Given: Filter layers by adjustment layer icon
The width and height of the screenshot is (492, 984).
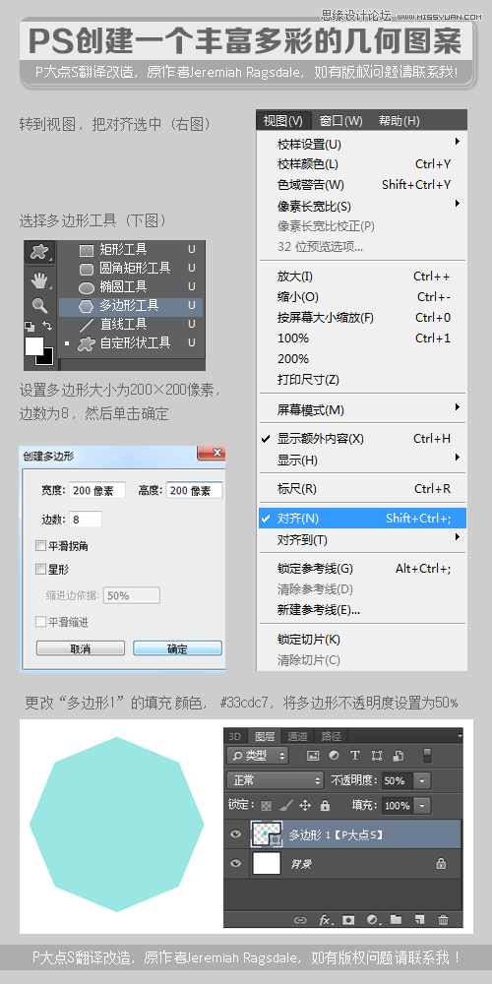Looking at the screenshot, I should tap(334, 756).
